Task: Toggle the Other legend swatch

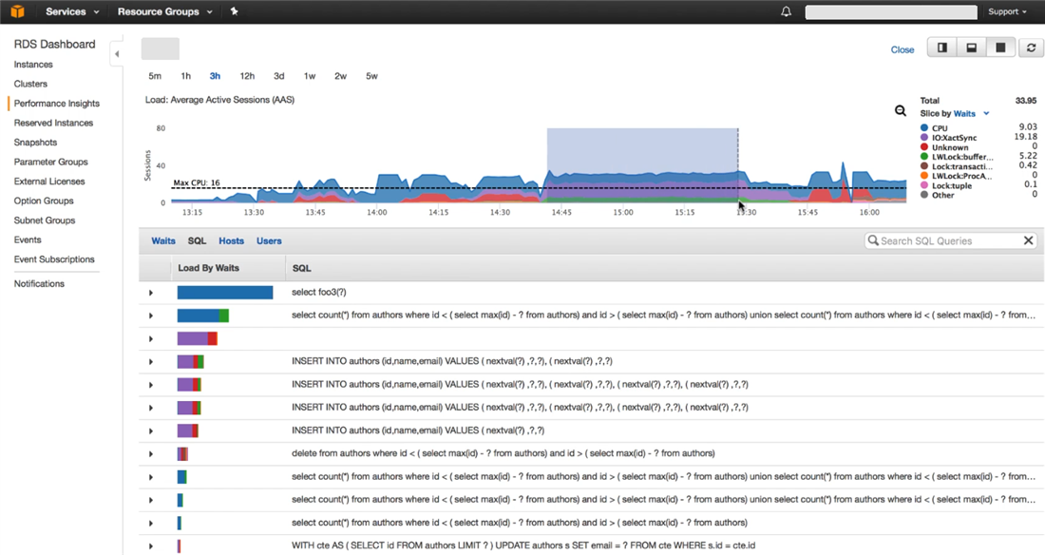Action: [x=924, y=195]
